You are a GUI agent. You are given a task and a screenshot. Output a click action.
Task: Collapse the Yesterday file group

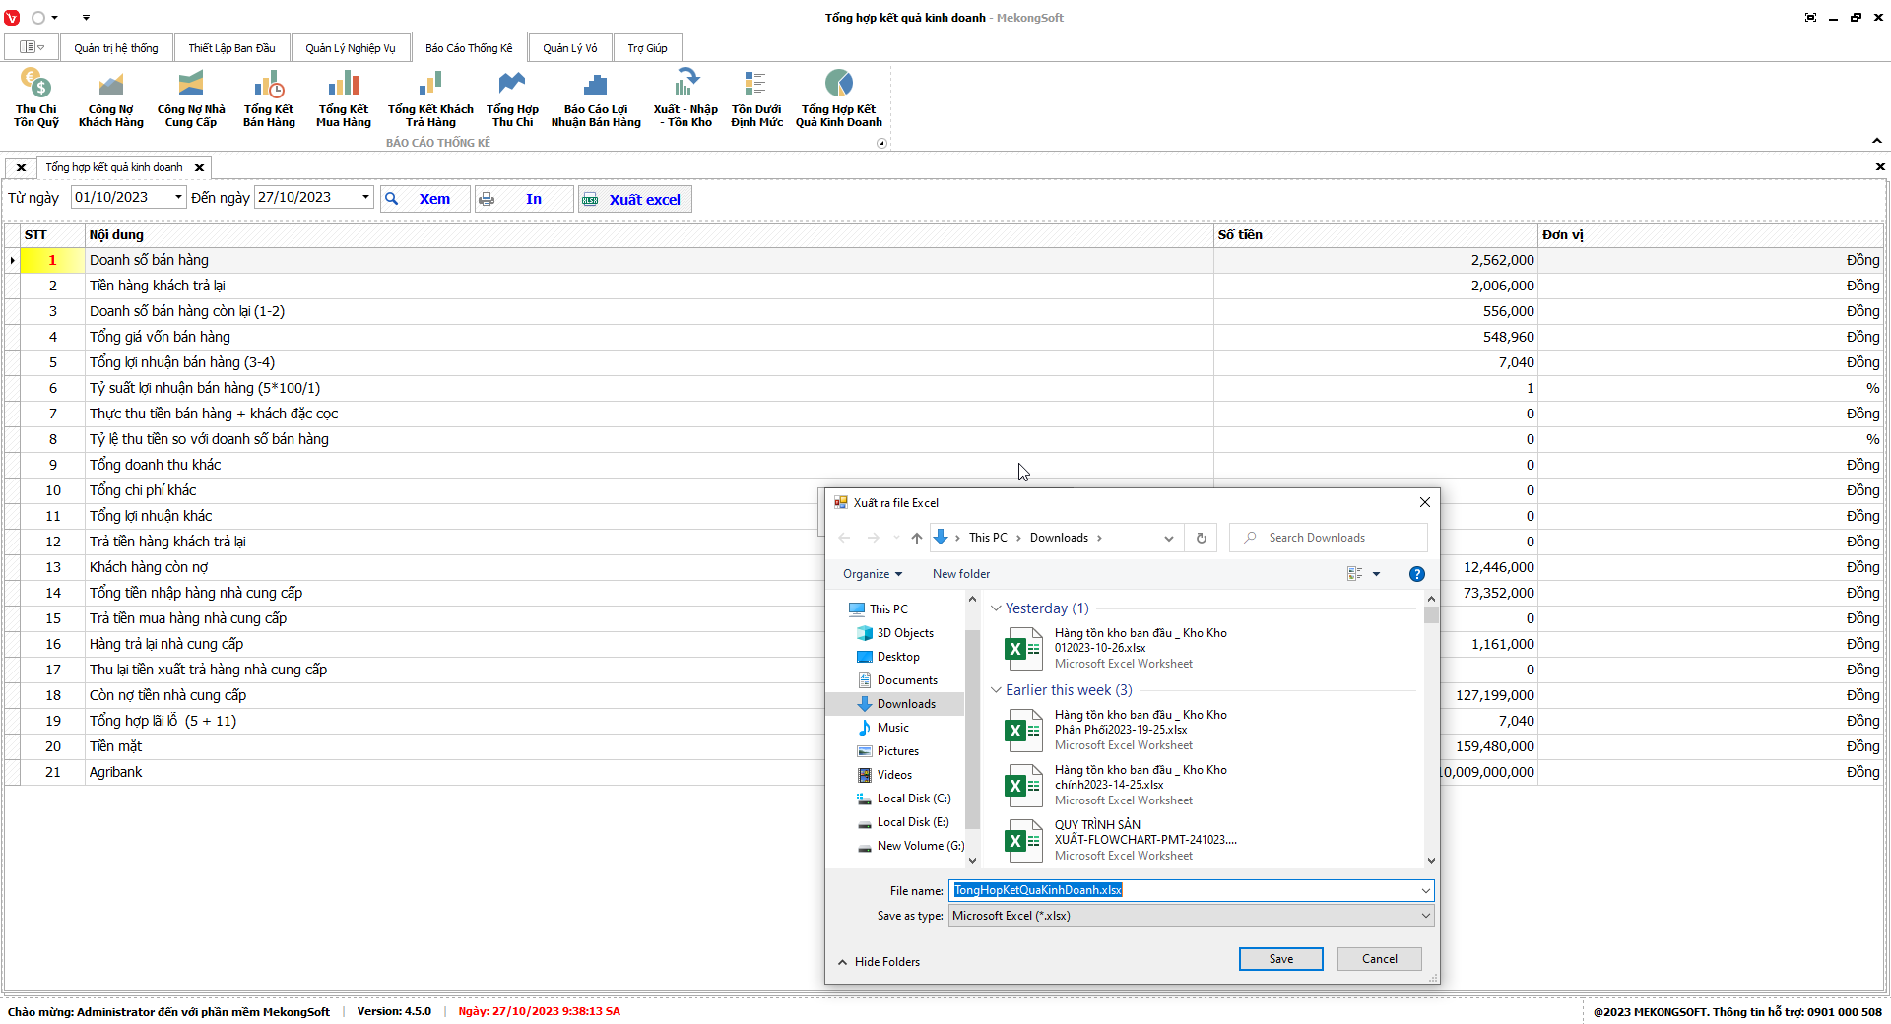coord(996,608)
